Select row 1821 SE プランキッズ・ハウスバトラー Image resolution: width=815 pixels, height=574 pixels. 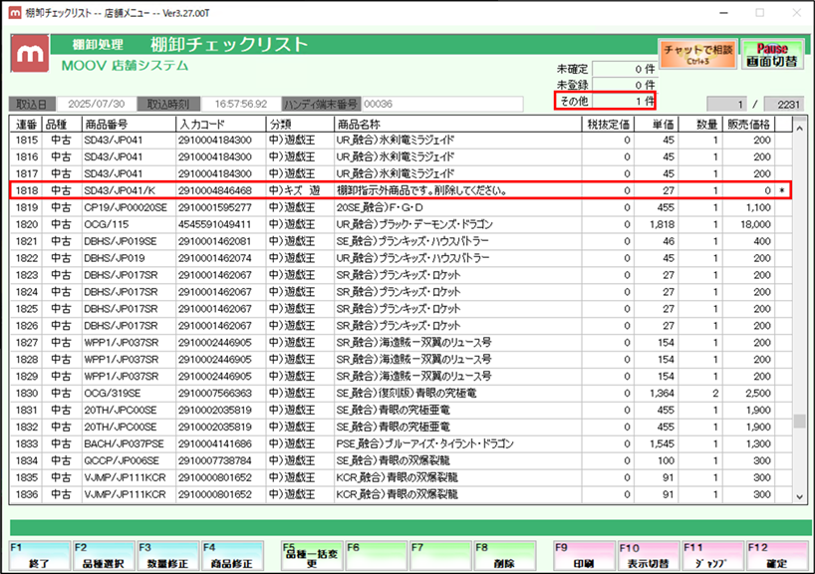coord(401,241)
